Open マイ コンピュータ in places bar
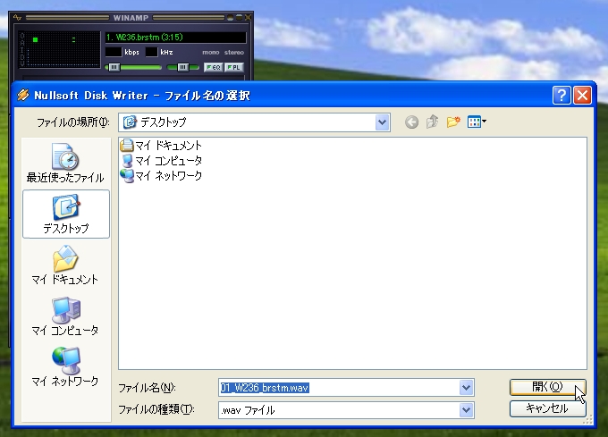Image resolution: width=608 pixels, height=437 pixels. 65,315
